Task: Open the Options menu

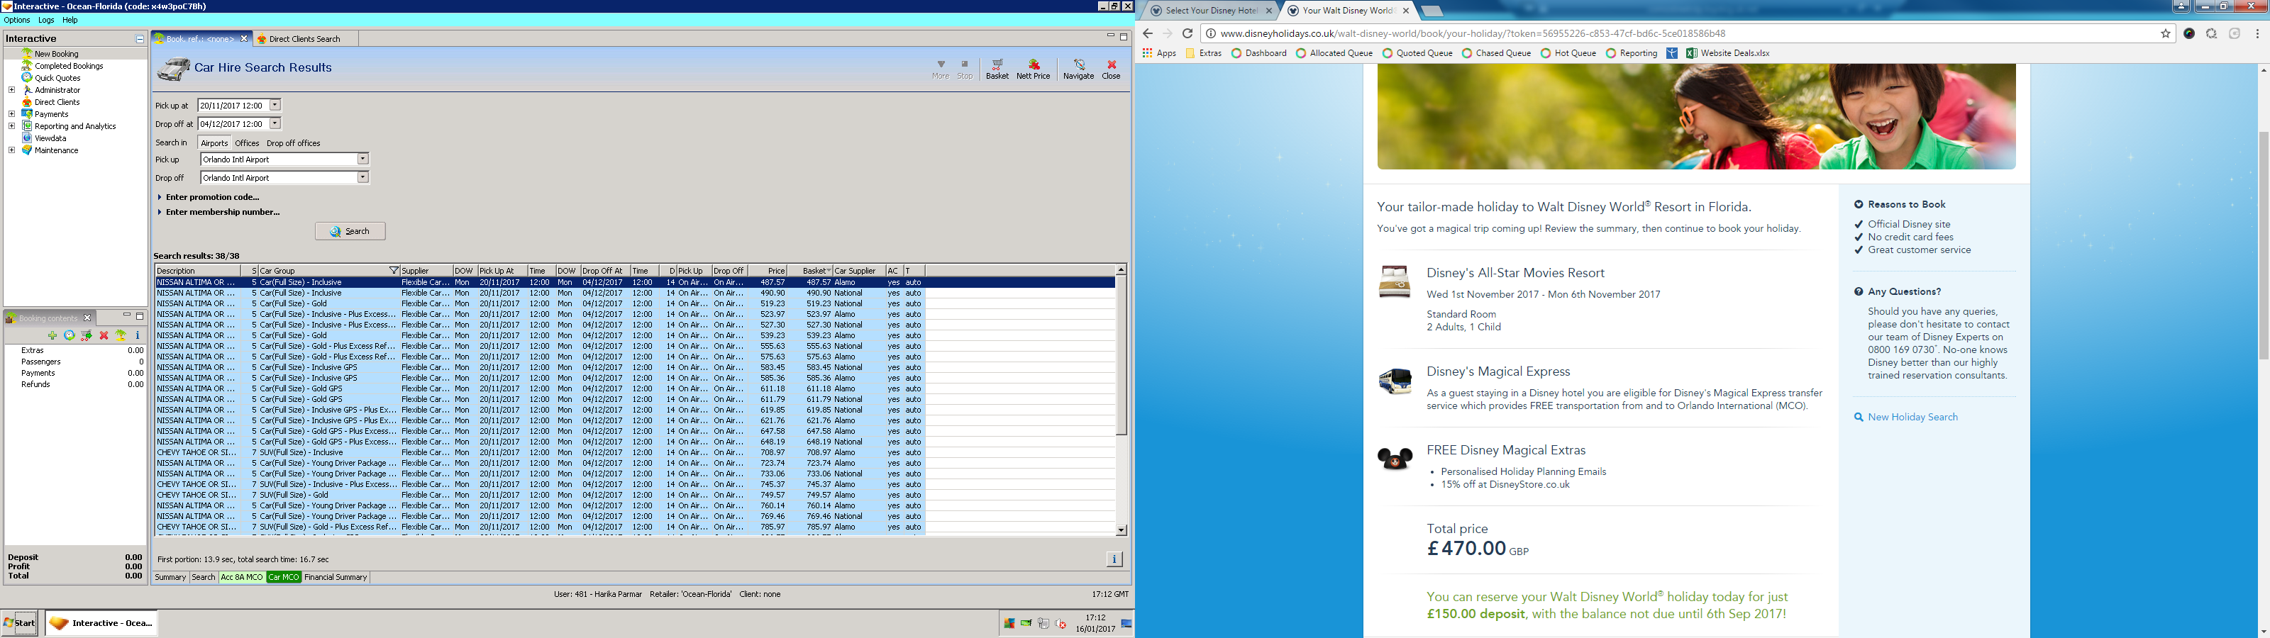Action: pyautogui.click(x=17, y=21)
